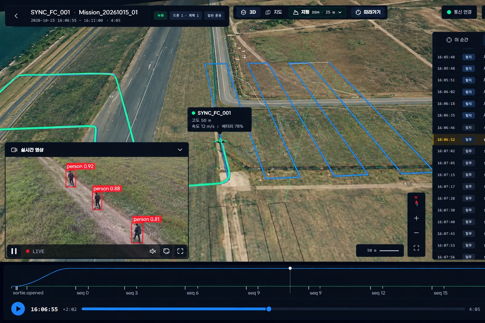This screenshot has width=485, height=323.
Task: Pause the live video feed
Action: point(14,251)
